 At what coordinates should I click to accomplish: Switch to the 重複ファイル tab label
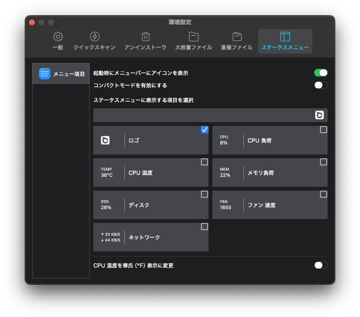pyautogui.click(x=237, y=48)
